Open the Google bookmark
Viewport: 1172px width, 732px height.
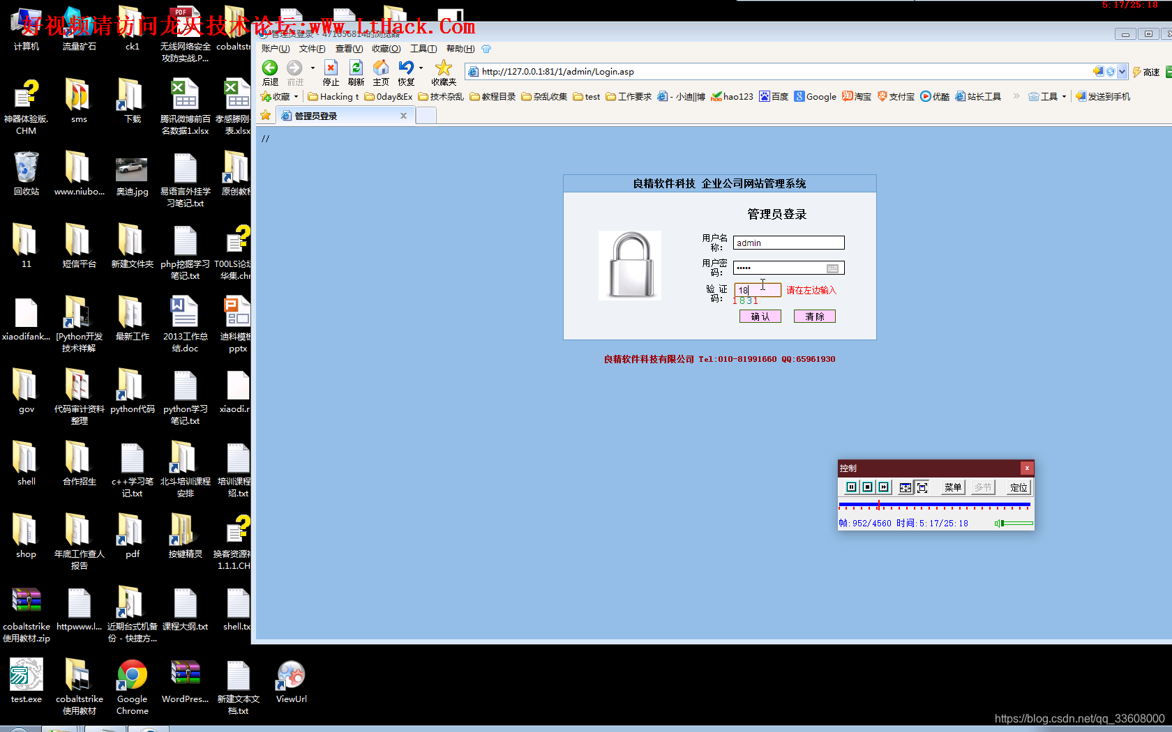(815, 96)
